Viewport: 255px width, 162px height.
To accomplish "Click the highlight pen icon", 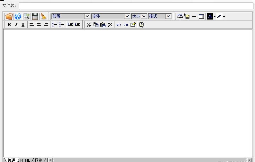I will (219, 16).
